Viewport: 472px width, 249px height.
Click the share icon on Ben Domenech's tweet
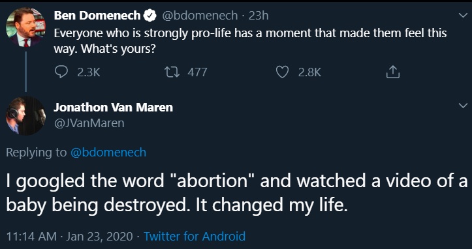pyautogui.click(x=393, y=72)
